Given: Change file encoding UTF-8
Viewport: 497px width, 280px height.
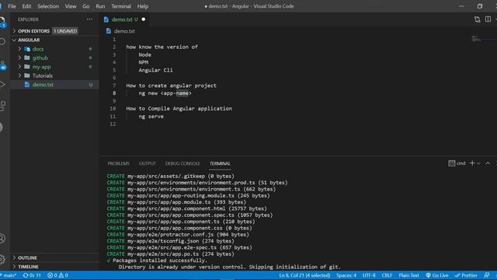Looking at the screenshot, I should click(369, 275).
